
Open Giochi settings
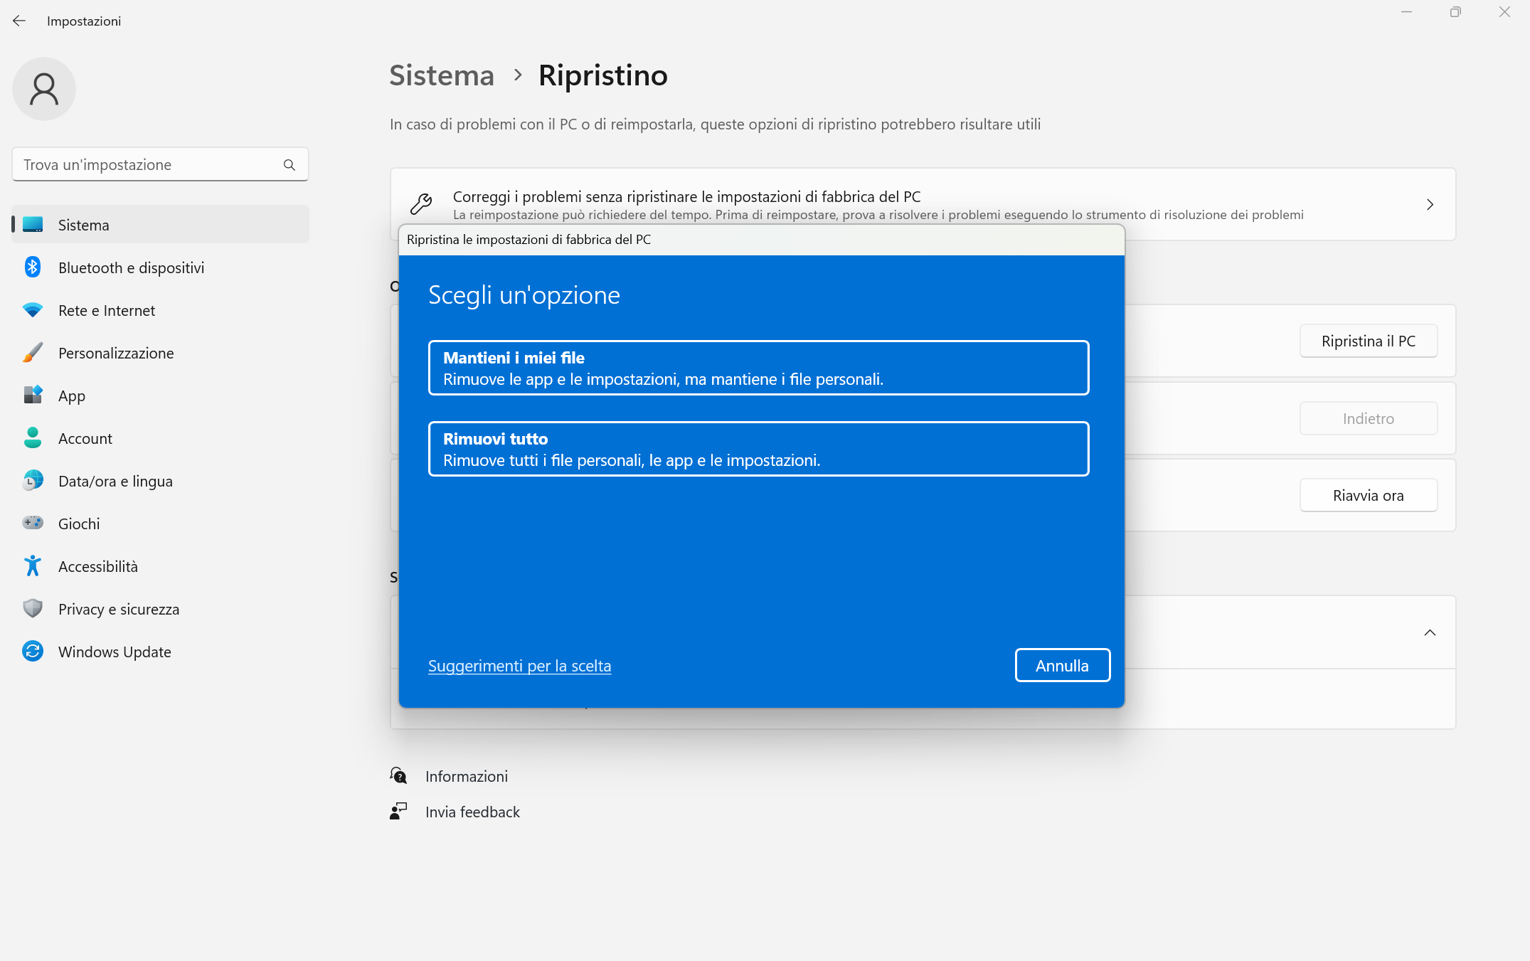pos(79,524)
